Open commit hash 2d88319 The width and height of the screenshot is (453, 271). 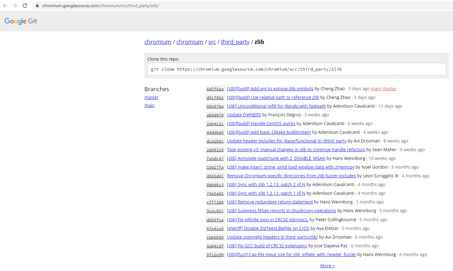[x=215, y=150]
